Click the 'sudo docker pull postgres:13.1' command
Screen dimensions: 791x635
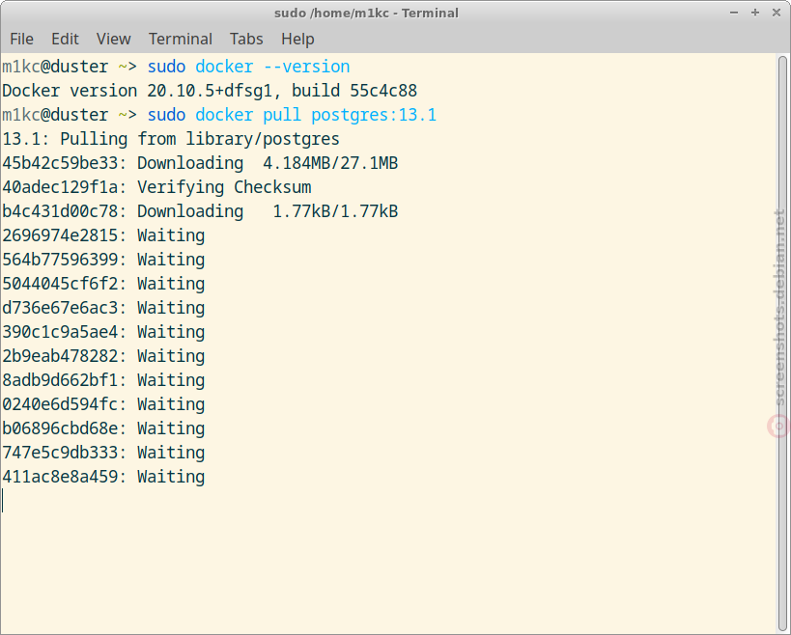292,115
